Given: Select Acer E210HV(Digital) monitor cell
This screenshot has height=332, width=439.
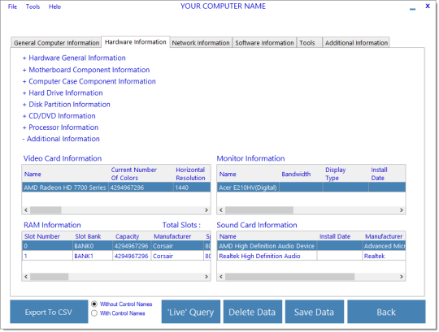Looking at the screenshot, I should coord(248,188).
